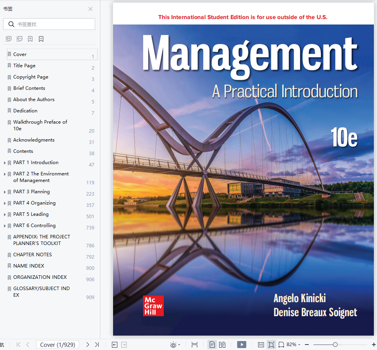Click the bookmark icon beside NAME INDEX
Viewport: 377px width, 350px height.
(x=9, y=266)
